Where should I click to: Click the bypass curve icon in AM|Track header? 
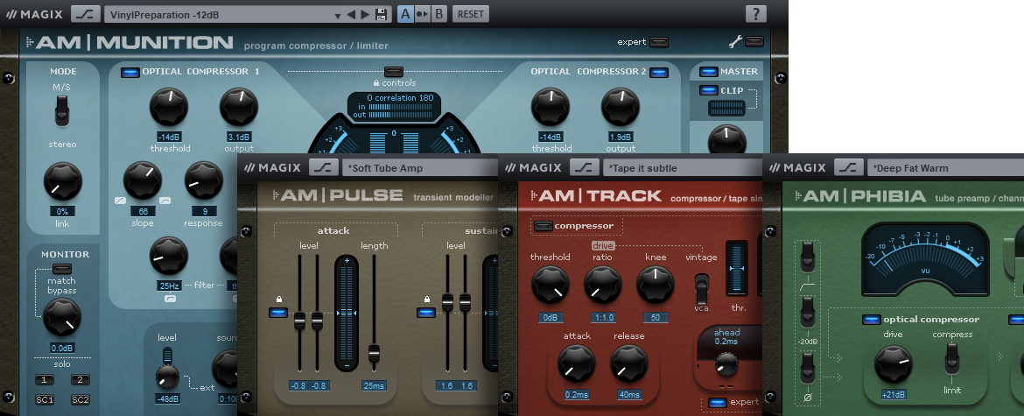tap(585, 167)
